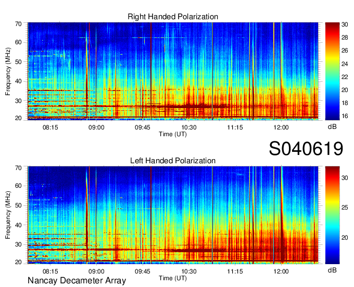This screenshot has height=287, width=354.
Task: Pick the 09:45 tick of left-handed plot
Action: tap(143, 271)
